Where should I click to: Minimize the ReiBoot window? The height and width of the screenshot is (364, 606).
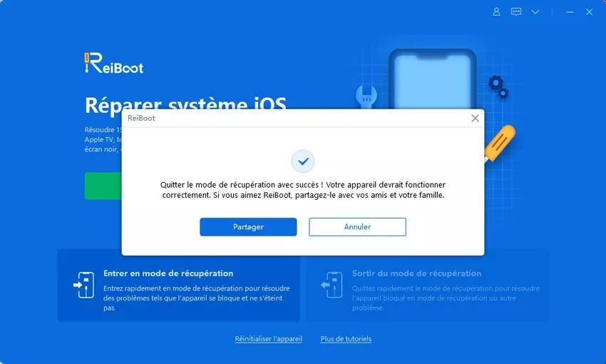tap(570, 12)
